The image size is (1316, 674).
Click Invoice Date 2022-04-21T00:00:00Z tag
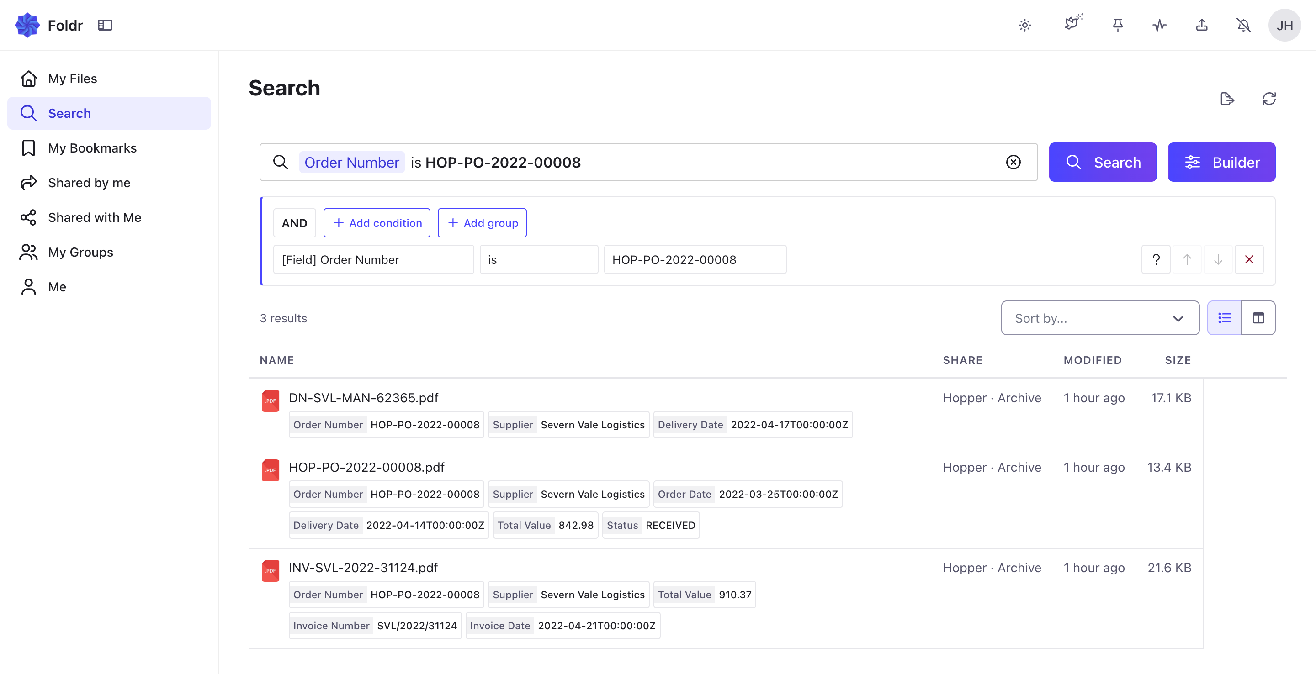point(562,626)
